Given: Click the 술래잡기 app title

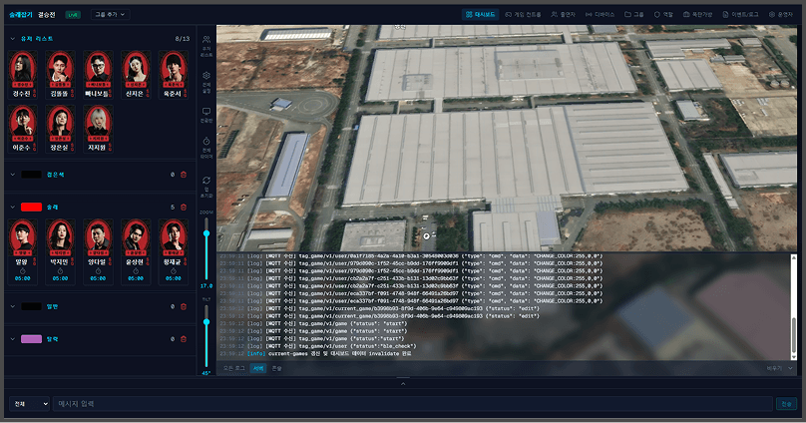Looking at the screenshot, I should click(x=21, y=14).
